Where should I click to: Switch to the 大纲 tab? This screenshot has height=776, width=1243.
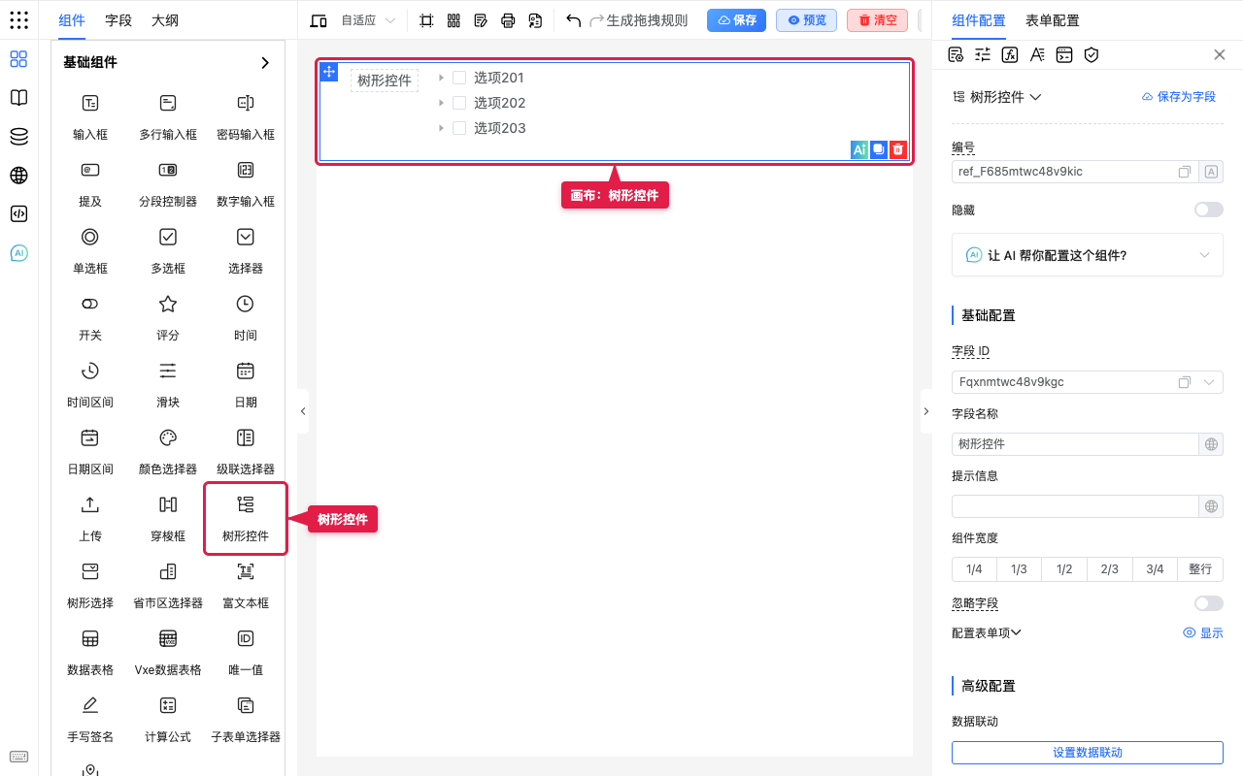pyautogui.click(x=165, y=20)
